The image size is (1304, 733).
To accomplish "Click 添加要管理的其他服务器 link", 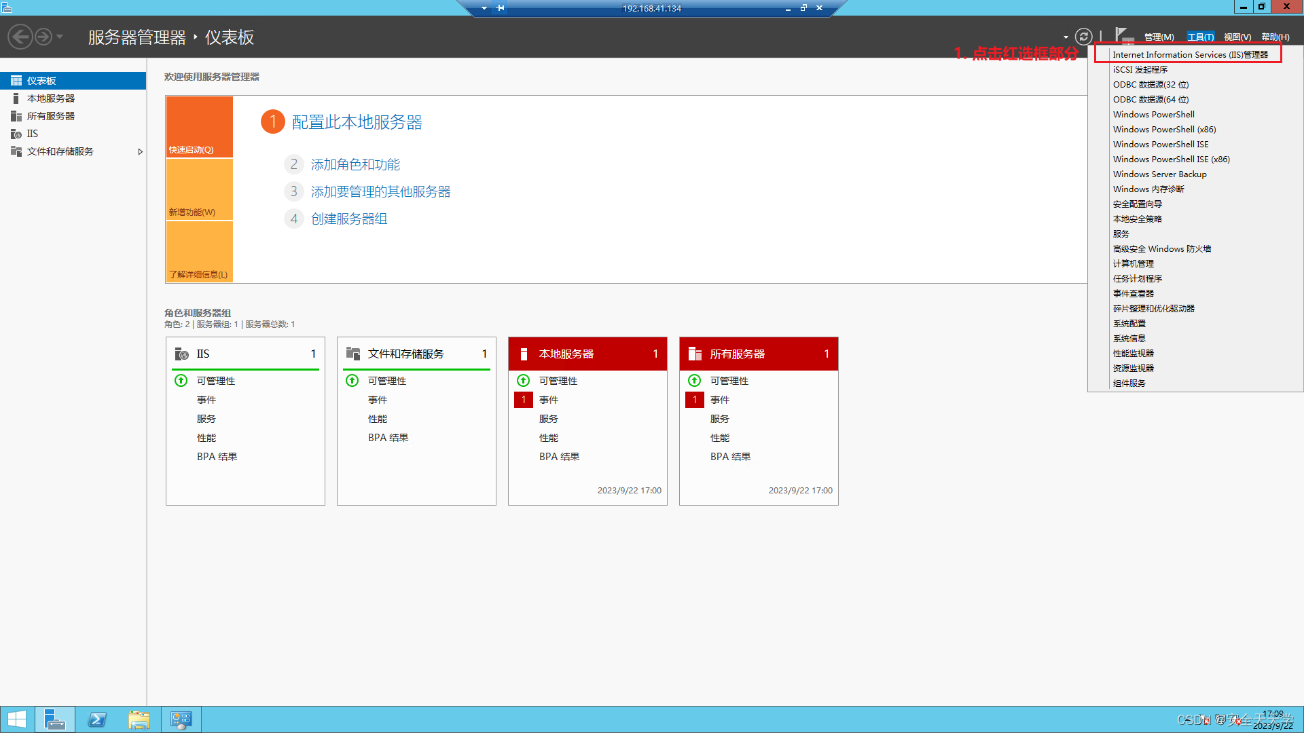I will (381, 192).
